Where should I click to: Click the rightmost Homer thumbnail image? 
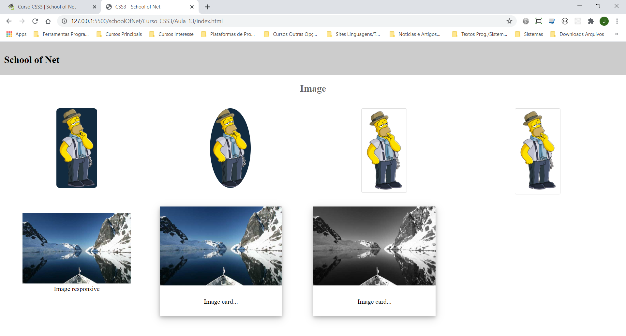click(x=538, y=151)
